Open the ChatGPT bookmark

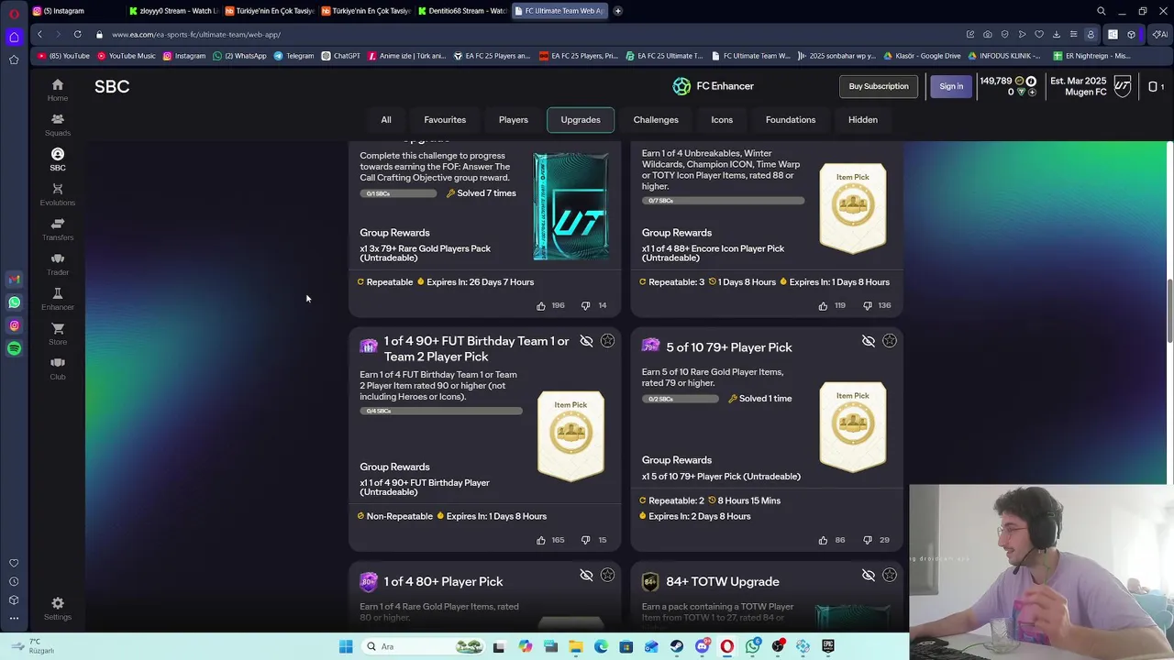click(340, 56)
